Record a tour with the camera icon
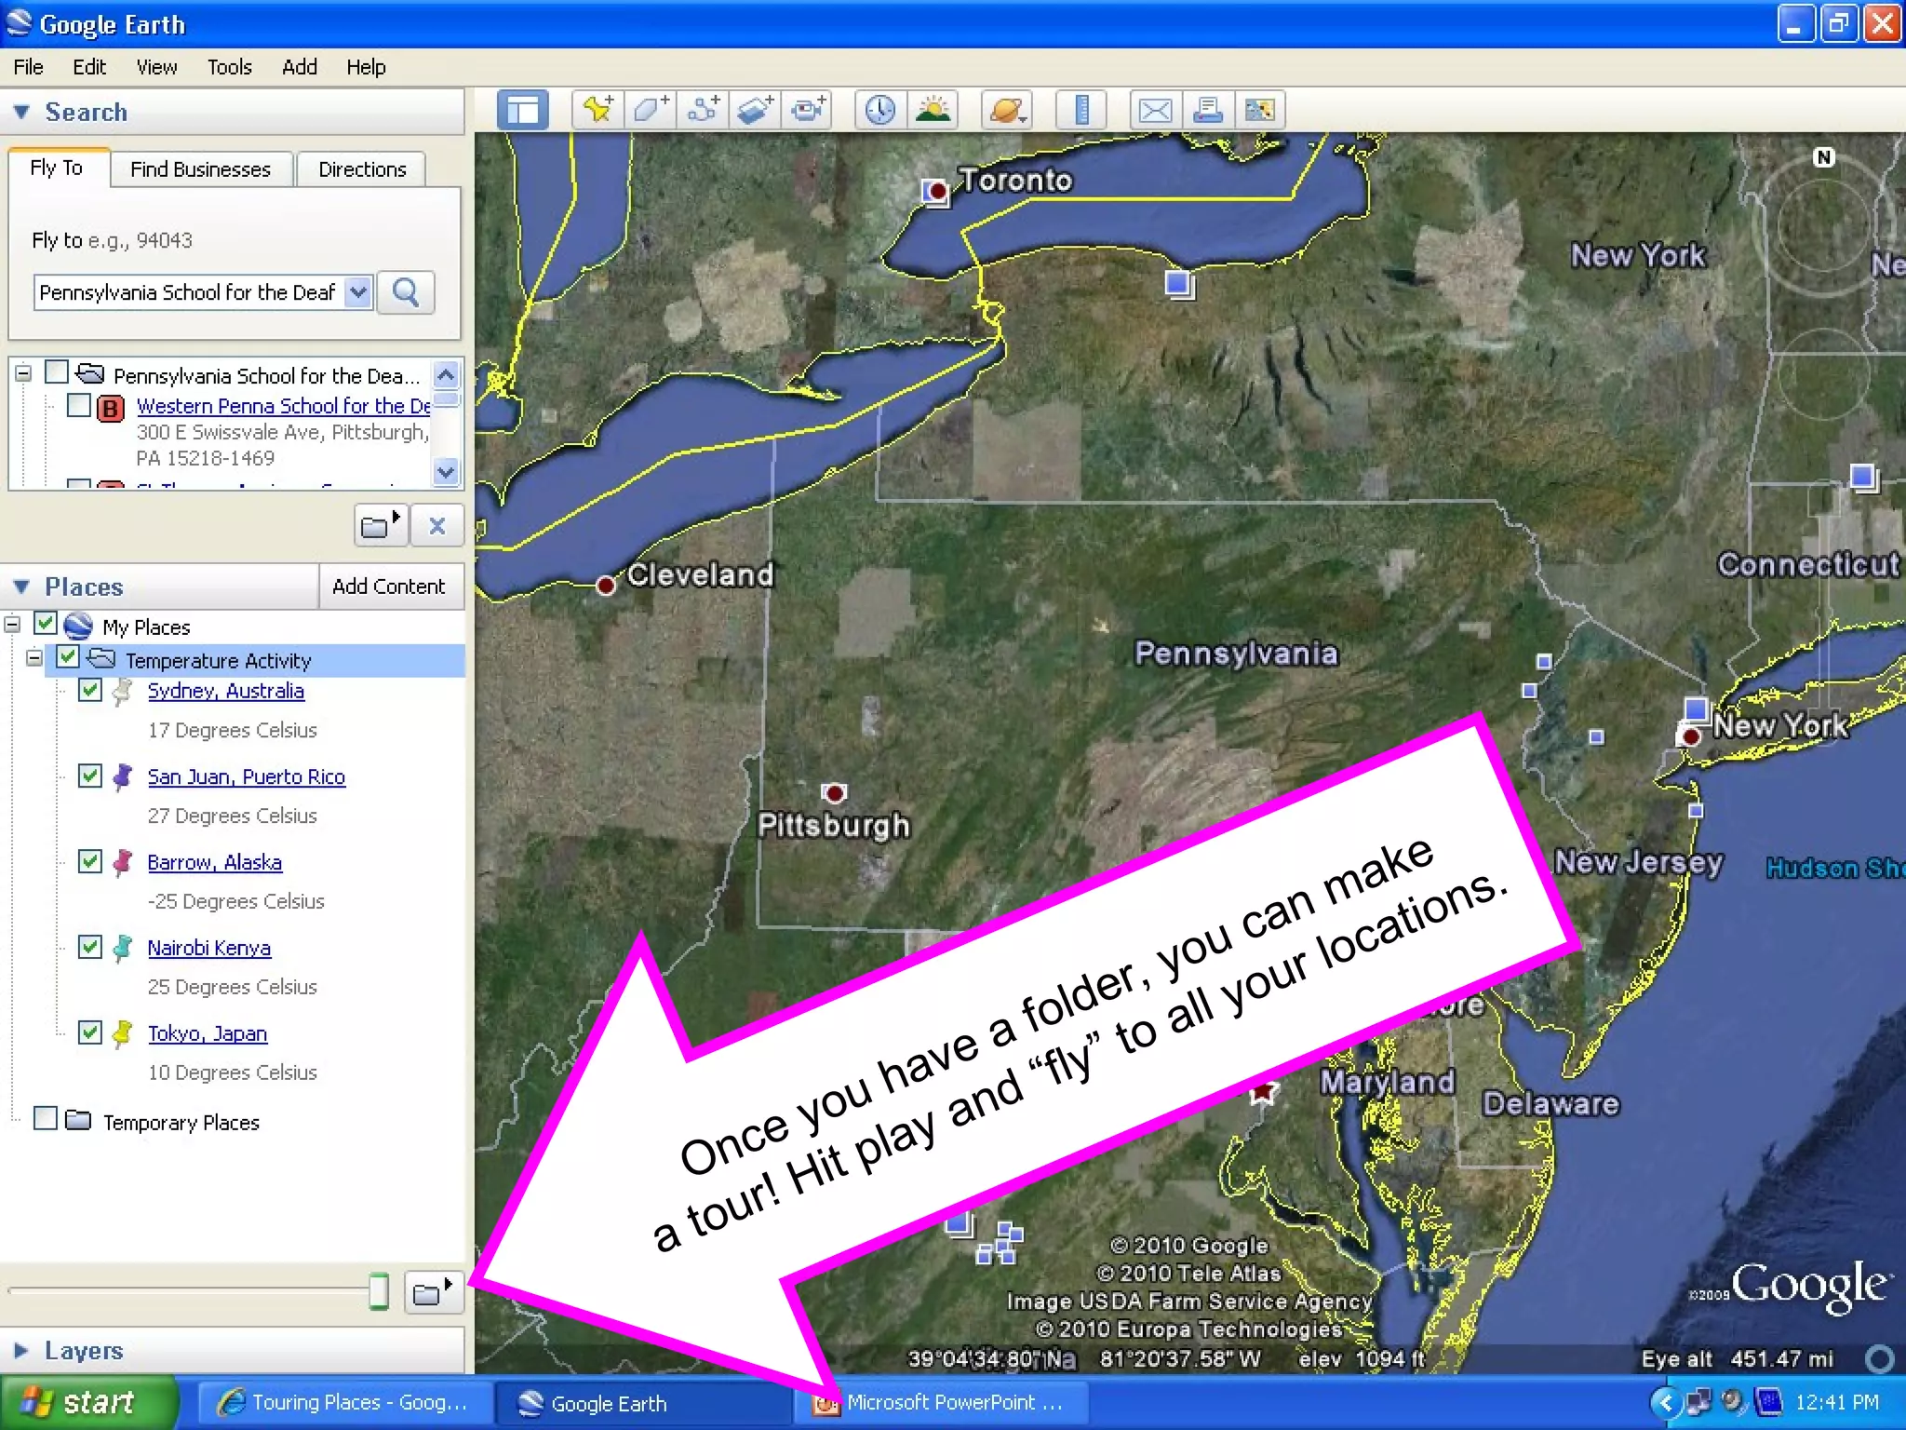 click(x=807, y=110)
